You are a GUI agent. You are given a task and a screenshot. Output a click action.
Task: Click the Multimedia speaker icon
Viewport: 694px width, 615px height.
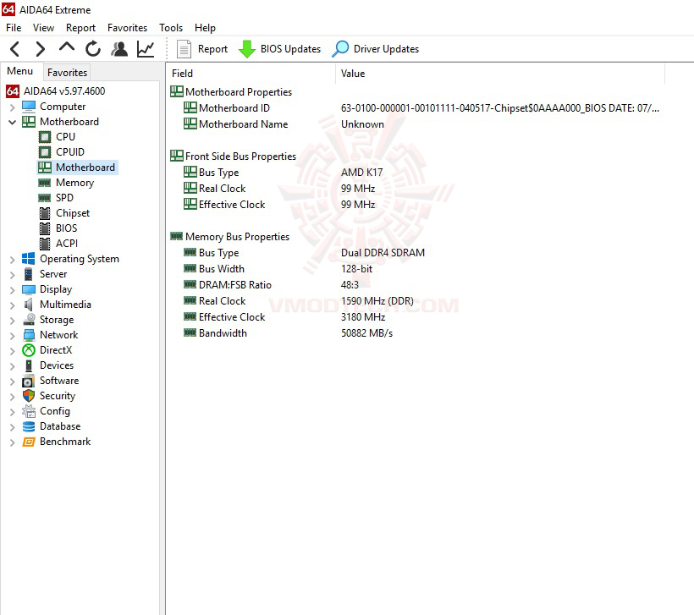click(28, 305)
